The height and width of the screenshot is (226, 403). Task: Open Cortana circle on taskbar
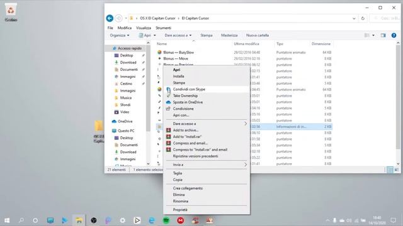[x=35, y=220]
